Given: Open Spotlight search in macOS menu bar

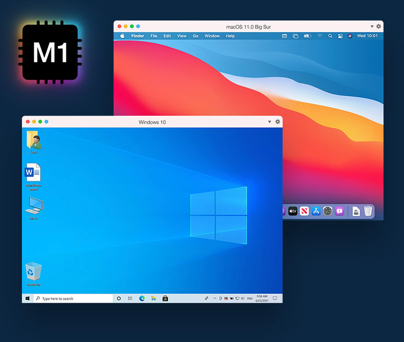Looking at the screenshot, I should [330, 36].
